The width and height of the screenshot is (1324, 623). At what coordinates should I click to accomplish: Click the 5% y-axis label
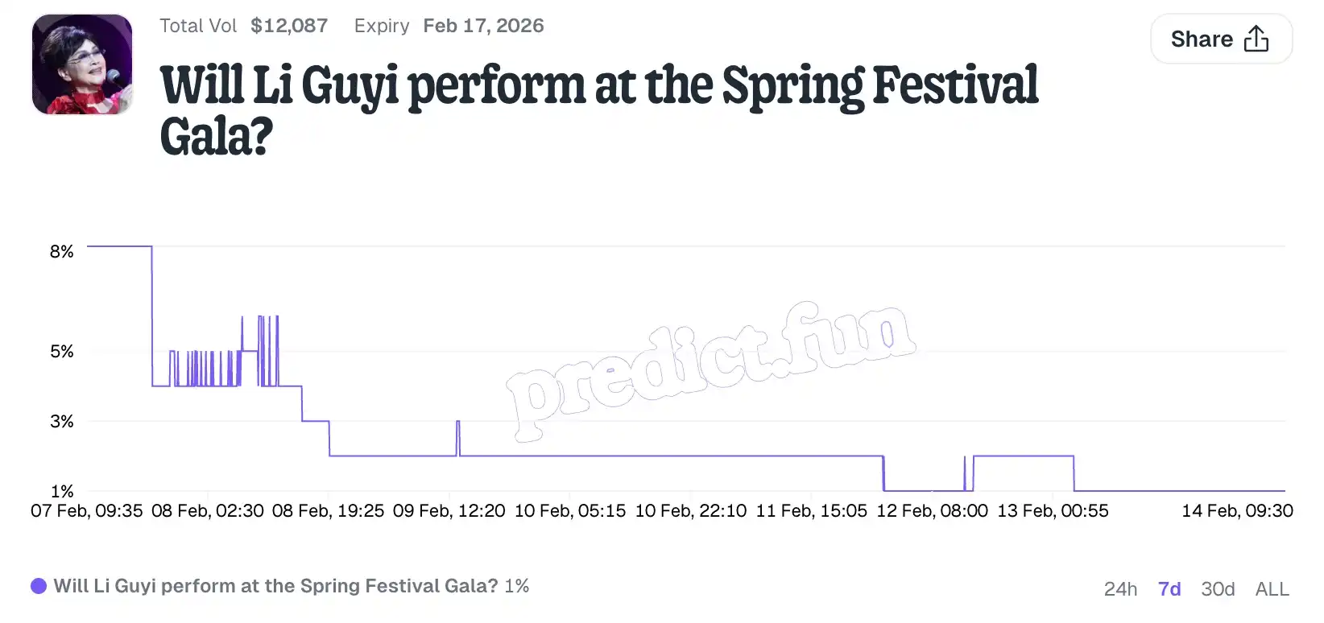[x=62, y=352]
